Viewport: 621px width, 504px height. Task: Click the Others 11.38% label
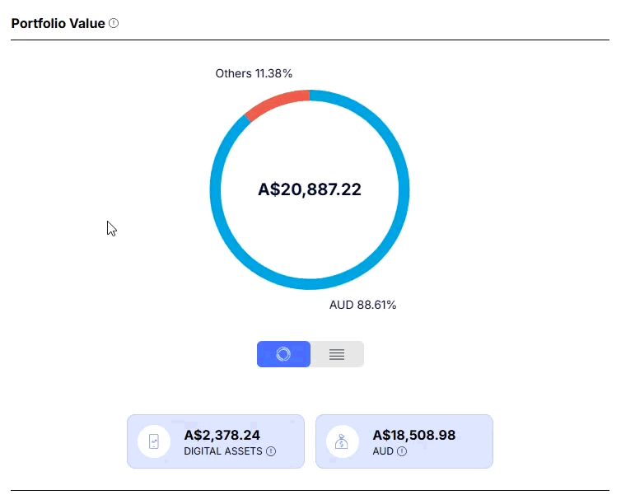coord(254,73)
